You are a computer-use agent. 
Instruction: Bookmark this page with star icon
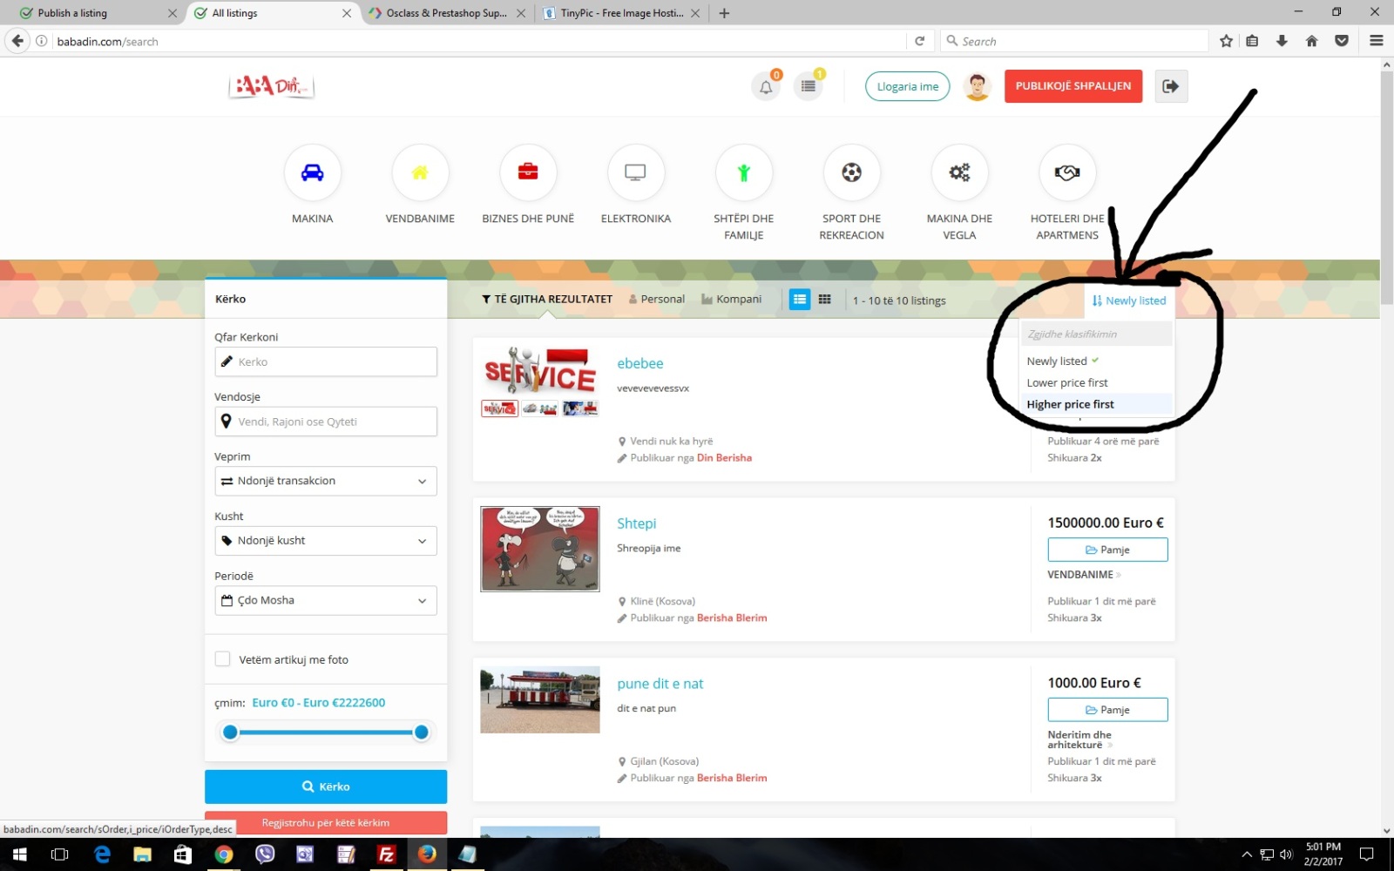pos(1226,41)
